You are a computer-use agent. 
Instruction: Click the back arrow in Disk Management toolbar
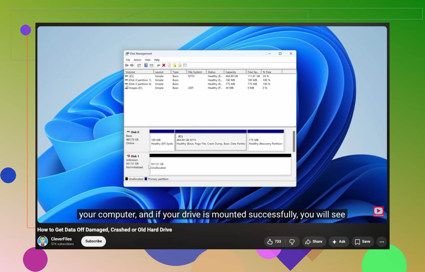tap(127, 65)
